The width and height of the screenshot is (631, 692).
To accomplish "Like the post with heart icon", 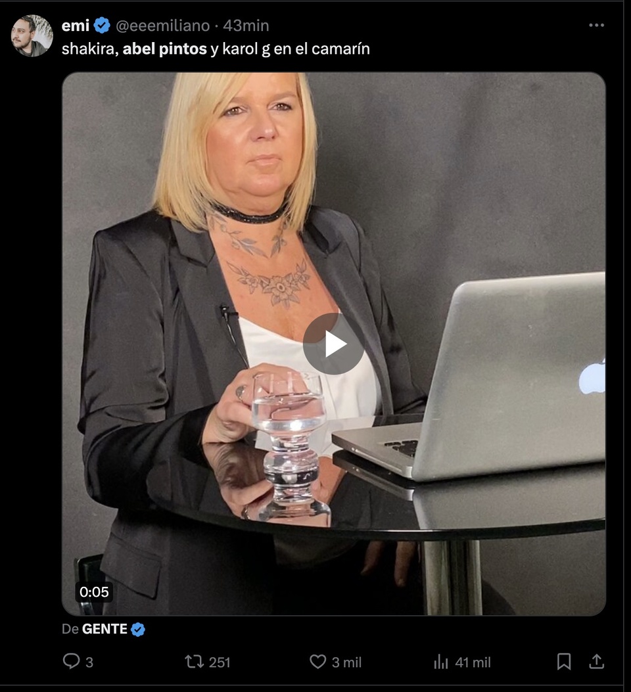I will pyautogui.click(x=317, y=662).
